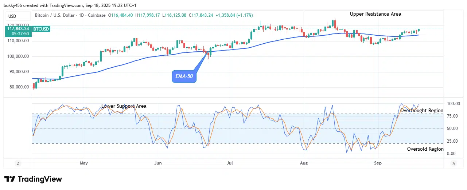Image resolution: width=467 pixels, height=190 pixels.
Task: Click the Oversold Region label
Action: click(x=425, y=149)
